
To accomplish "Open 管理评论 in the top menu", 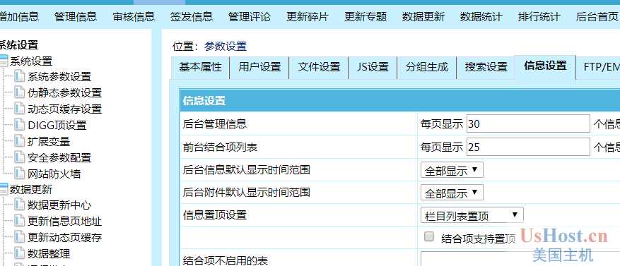I will 250,16.
